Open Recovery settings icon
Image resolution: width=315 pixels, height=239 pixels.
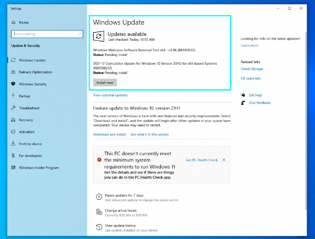click(x=13, y=120)
